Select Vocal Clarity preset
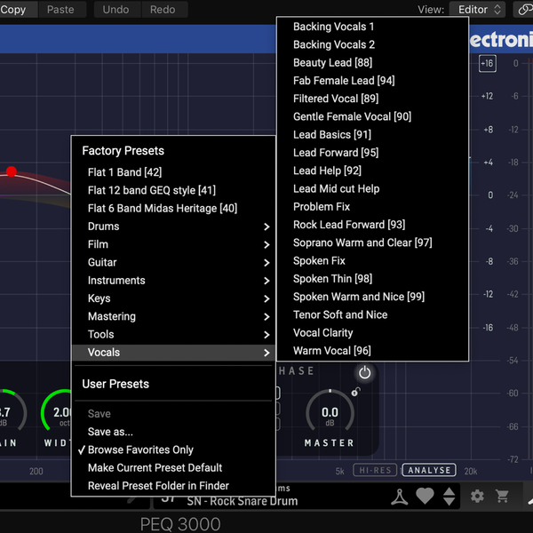533x533 pixels. coord(372,333)
